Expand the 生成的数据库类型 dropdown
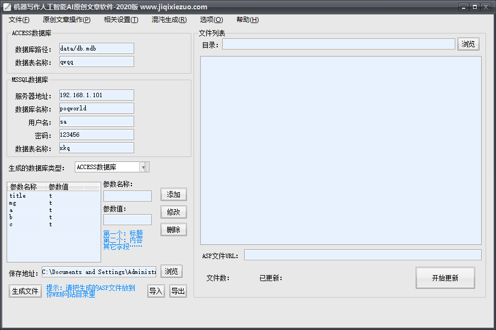Screen dimensions: 496x330 tap(144, 167)
